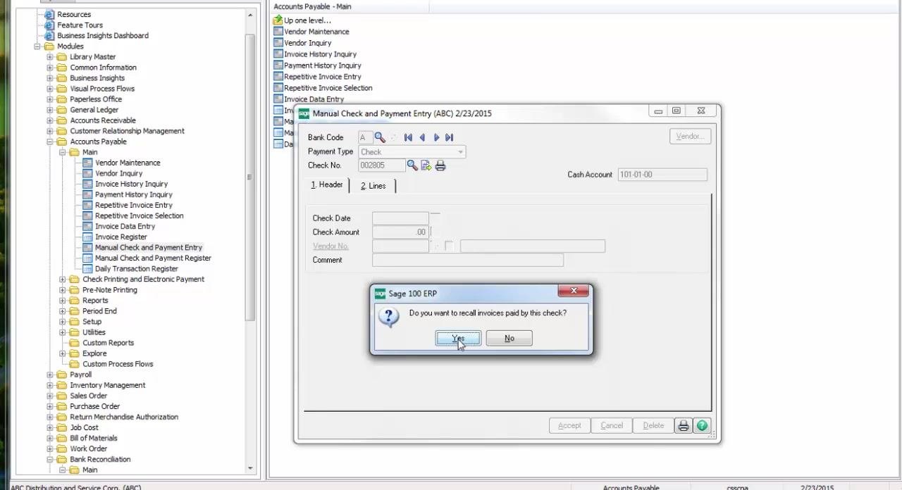
Task: Click the Cancel button
Action: tap(612, 425)
